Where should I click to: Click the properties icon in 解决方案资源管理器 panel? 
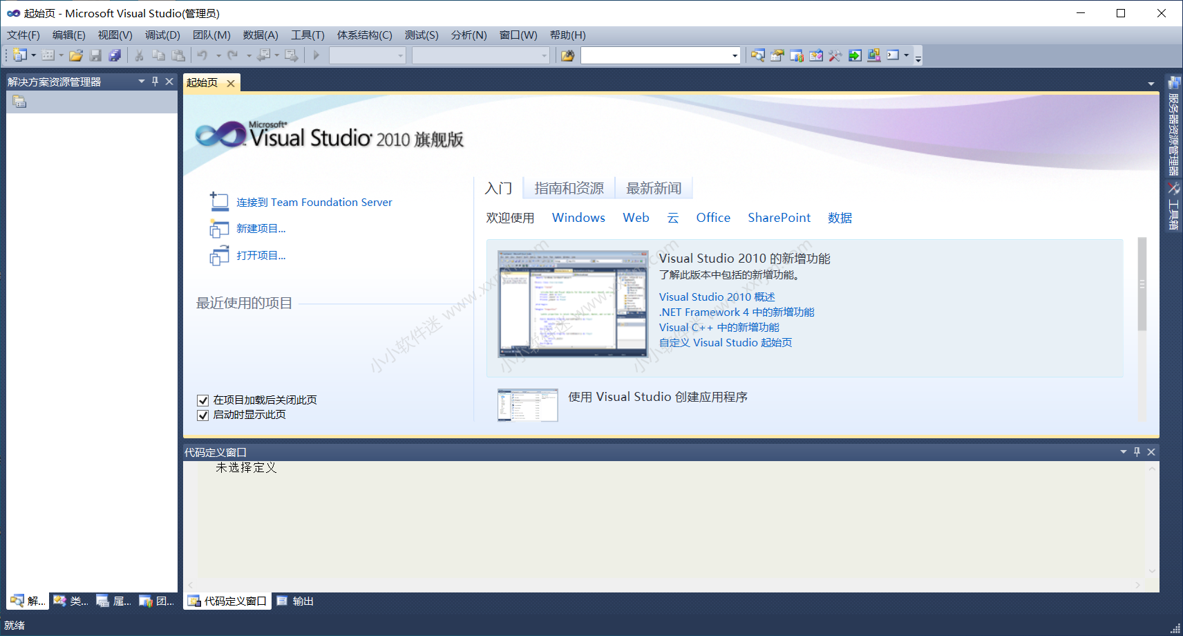point(19,102)
